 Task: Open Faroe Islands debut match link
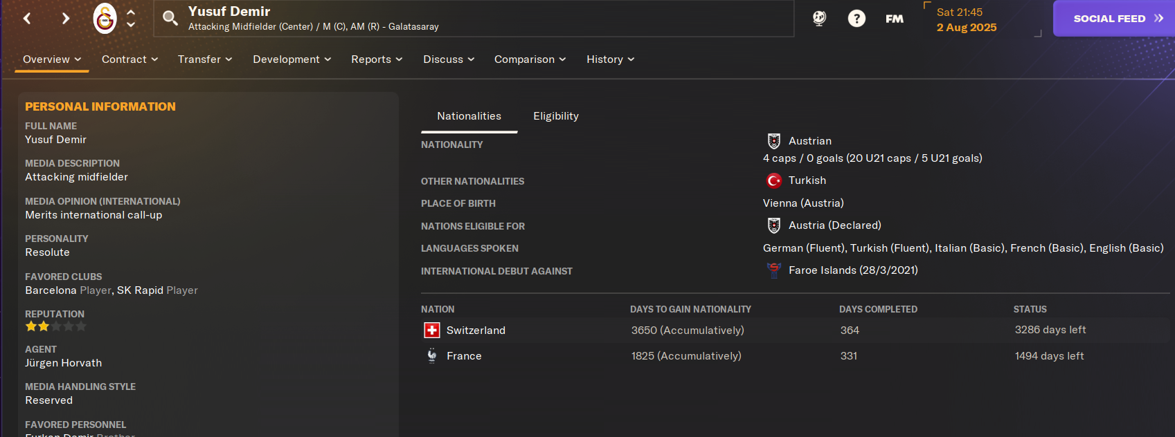tap(853, 270)
